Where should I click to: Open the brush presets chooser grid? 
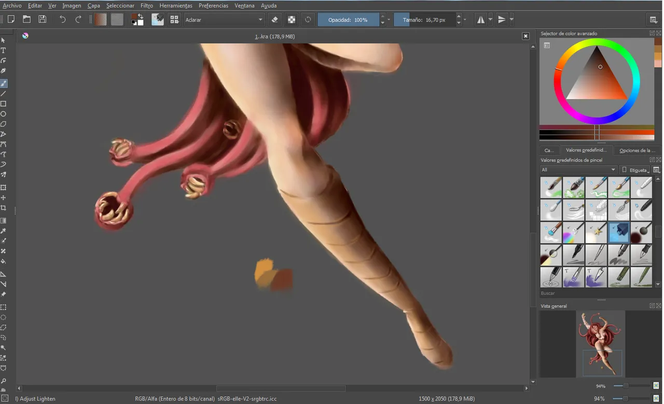pos(174,20)
